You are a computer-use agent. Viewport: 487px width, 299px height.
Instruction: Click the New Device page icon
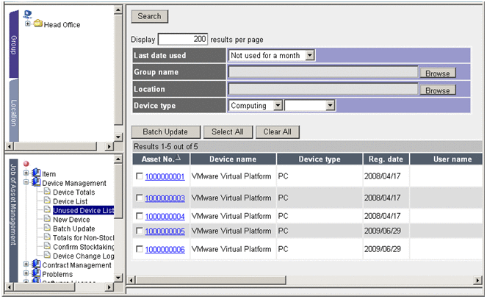[x=47, y=220]
